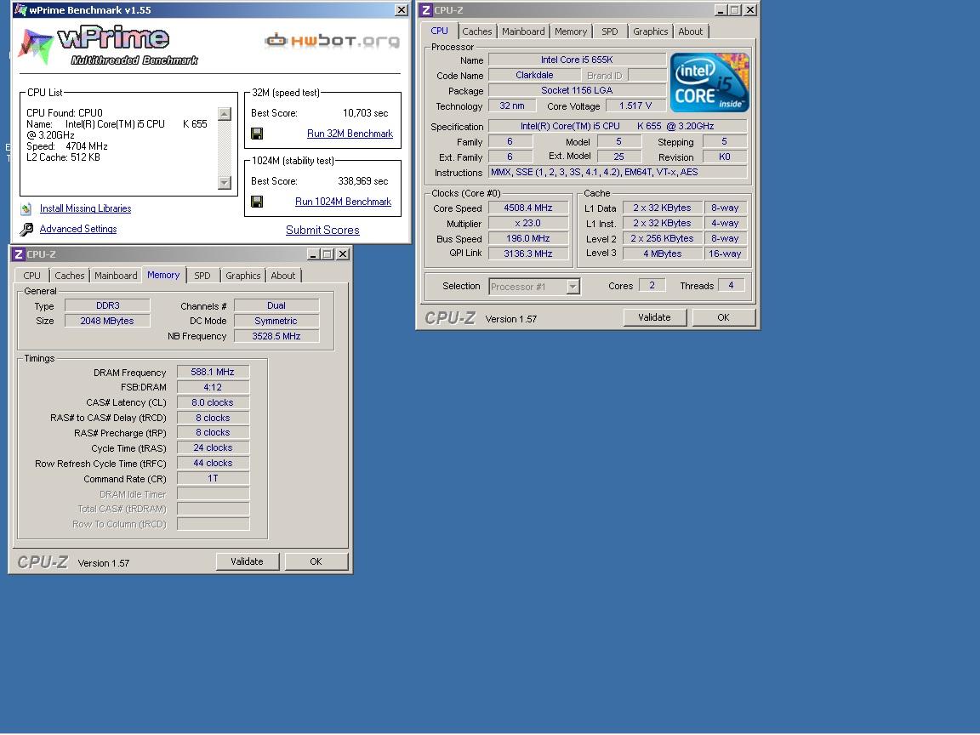Click the Code Name value Clarkdale

tap(534, 75)
